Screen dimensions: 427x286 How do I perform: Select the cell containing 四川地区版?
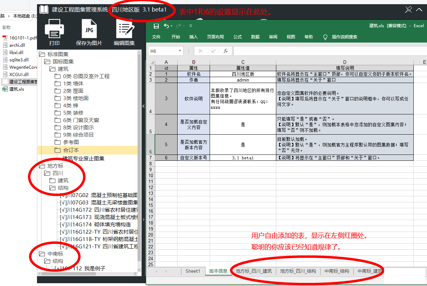(x=243, y=74)
